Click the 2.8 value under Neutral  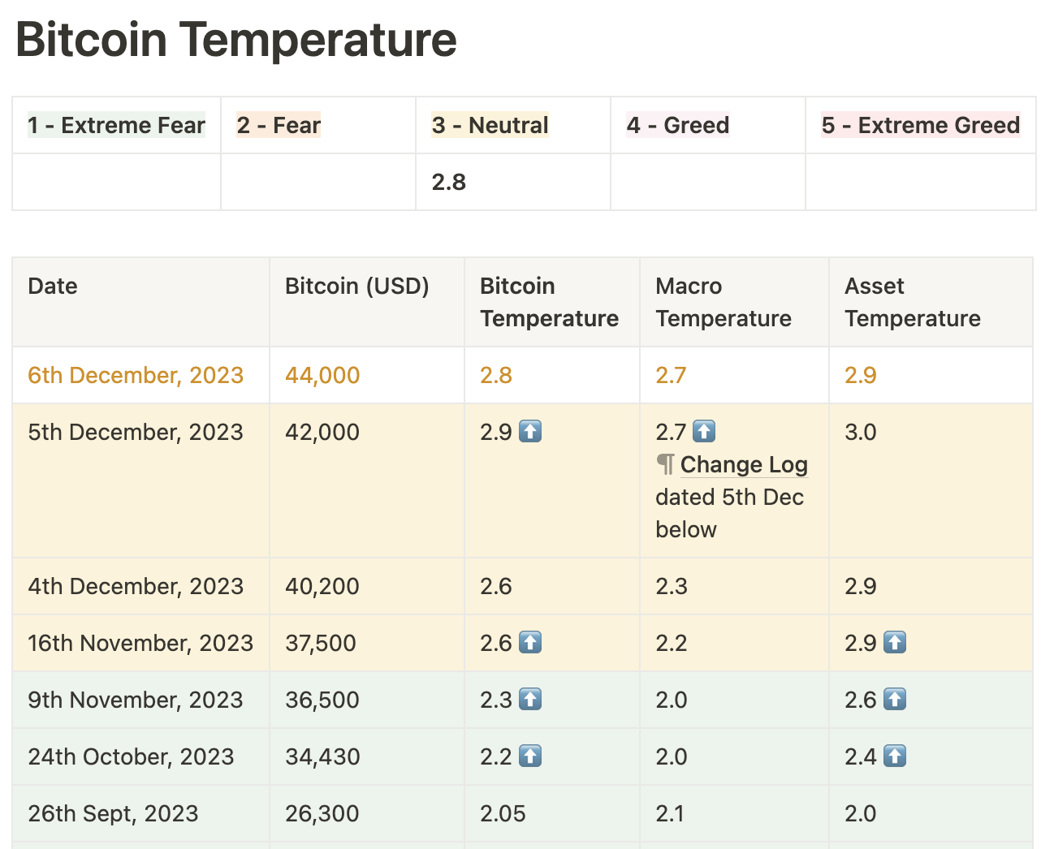[x=449, y=182]
